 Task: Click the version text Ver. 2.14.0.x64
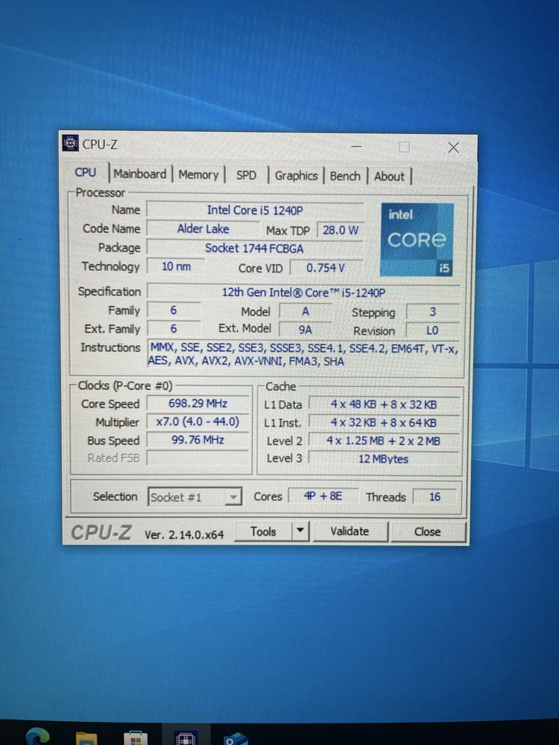184,534
